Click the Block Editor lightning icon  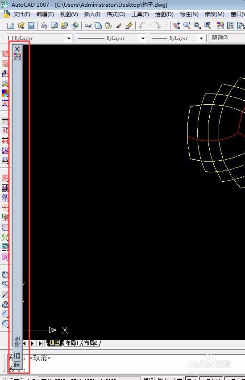129,26
